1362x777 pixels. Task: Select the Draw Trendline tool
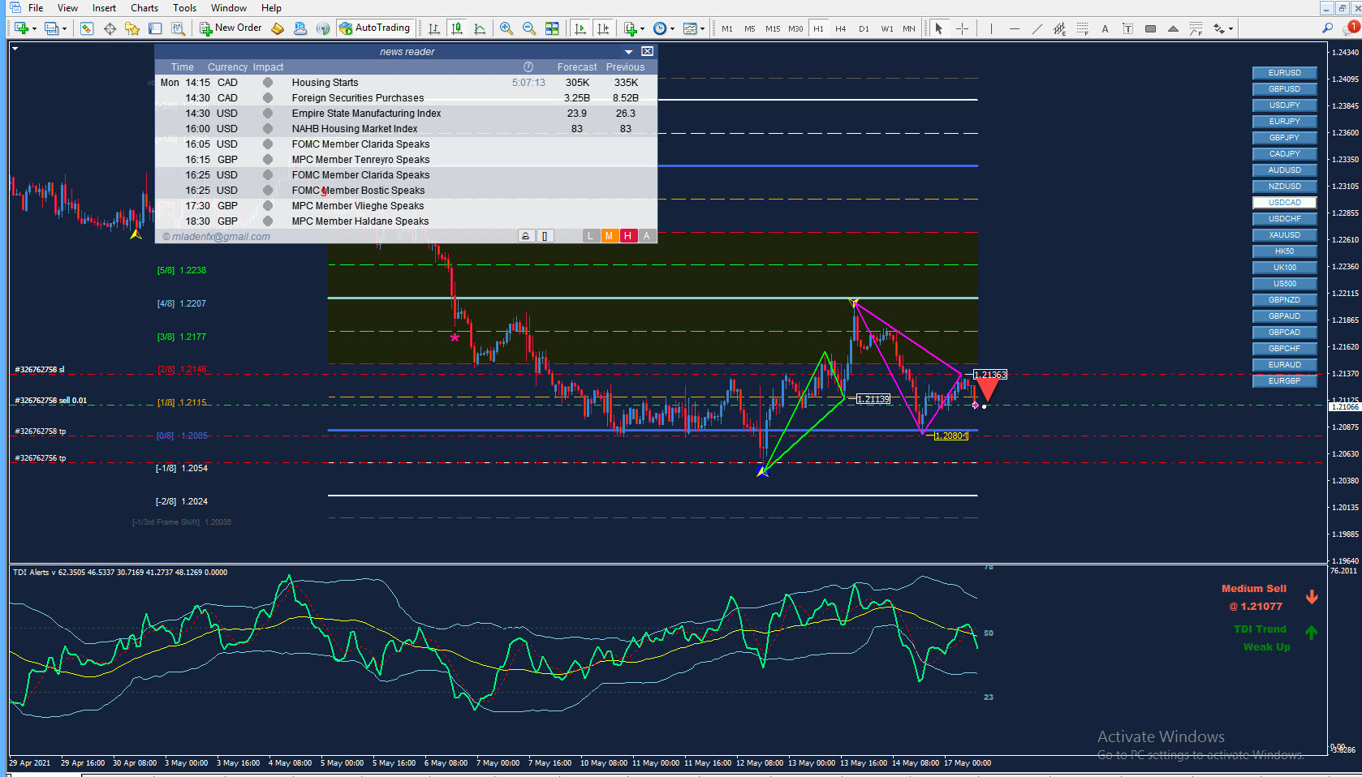tap(1037, 28)
